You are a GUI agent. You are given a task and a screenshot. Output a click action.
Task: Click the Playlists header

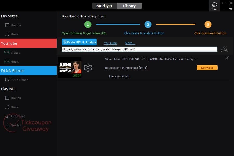tap(8, 89)
